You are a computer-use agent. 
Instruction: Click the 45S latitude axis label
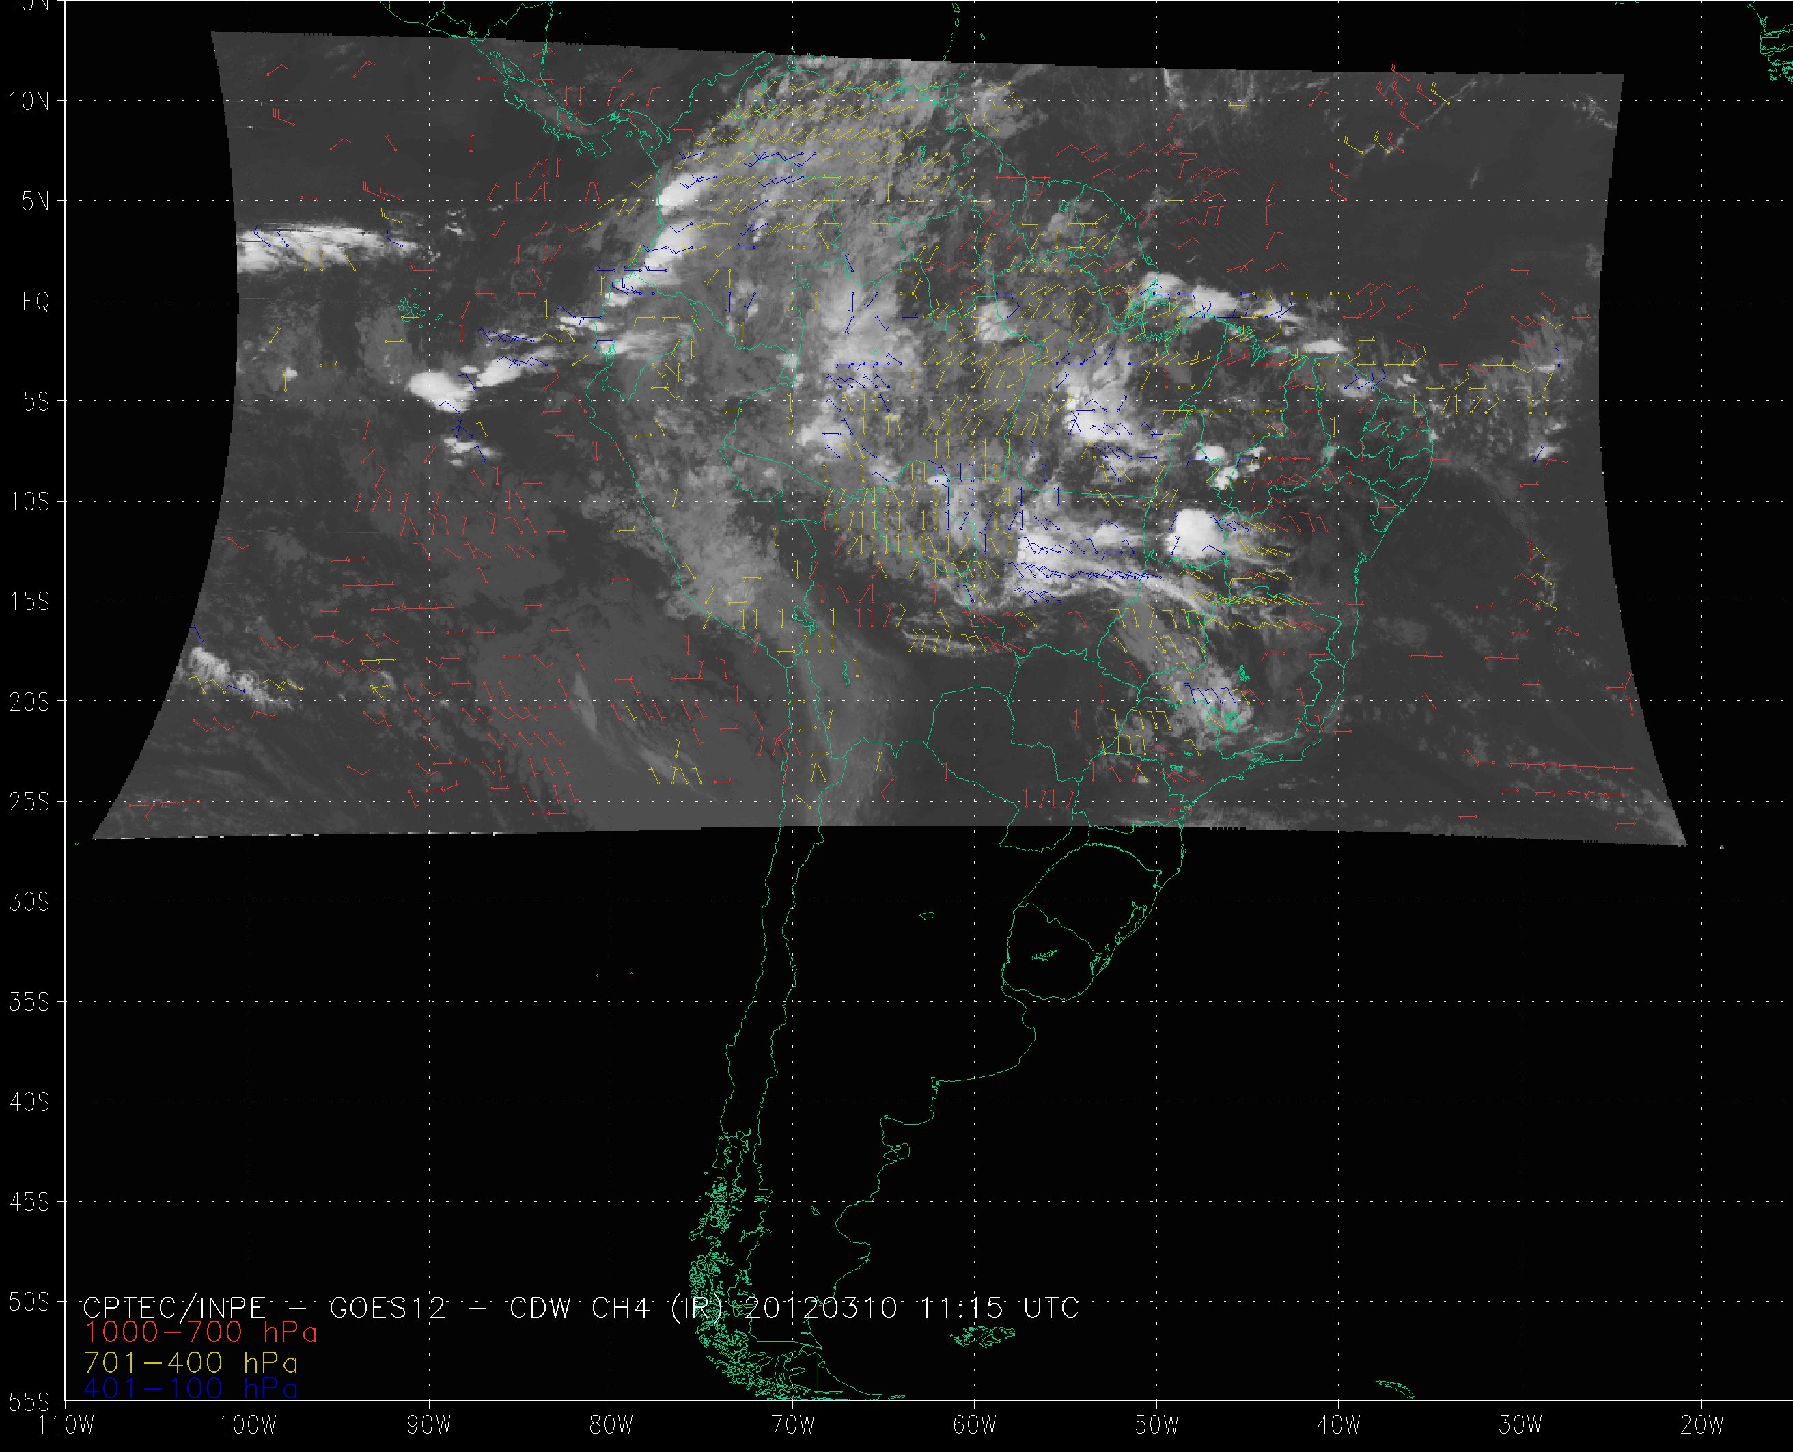click(x=29, y=1203)
